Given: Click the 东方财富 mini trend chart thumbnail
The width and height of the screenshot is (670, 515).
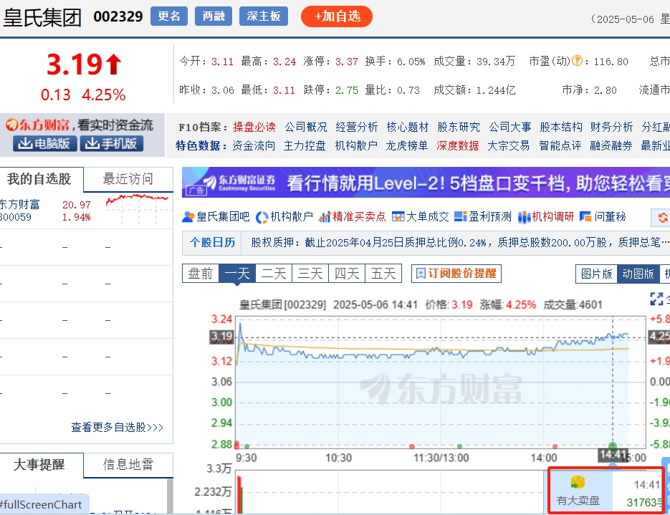Looking at the screenshot, I should click(x=138, y=209).
